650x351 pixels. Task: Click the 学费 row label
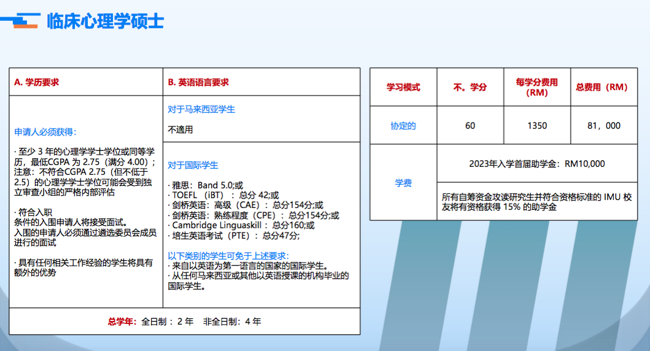tap(403, 182)
